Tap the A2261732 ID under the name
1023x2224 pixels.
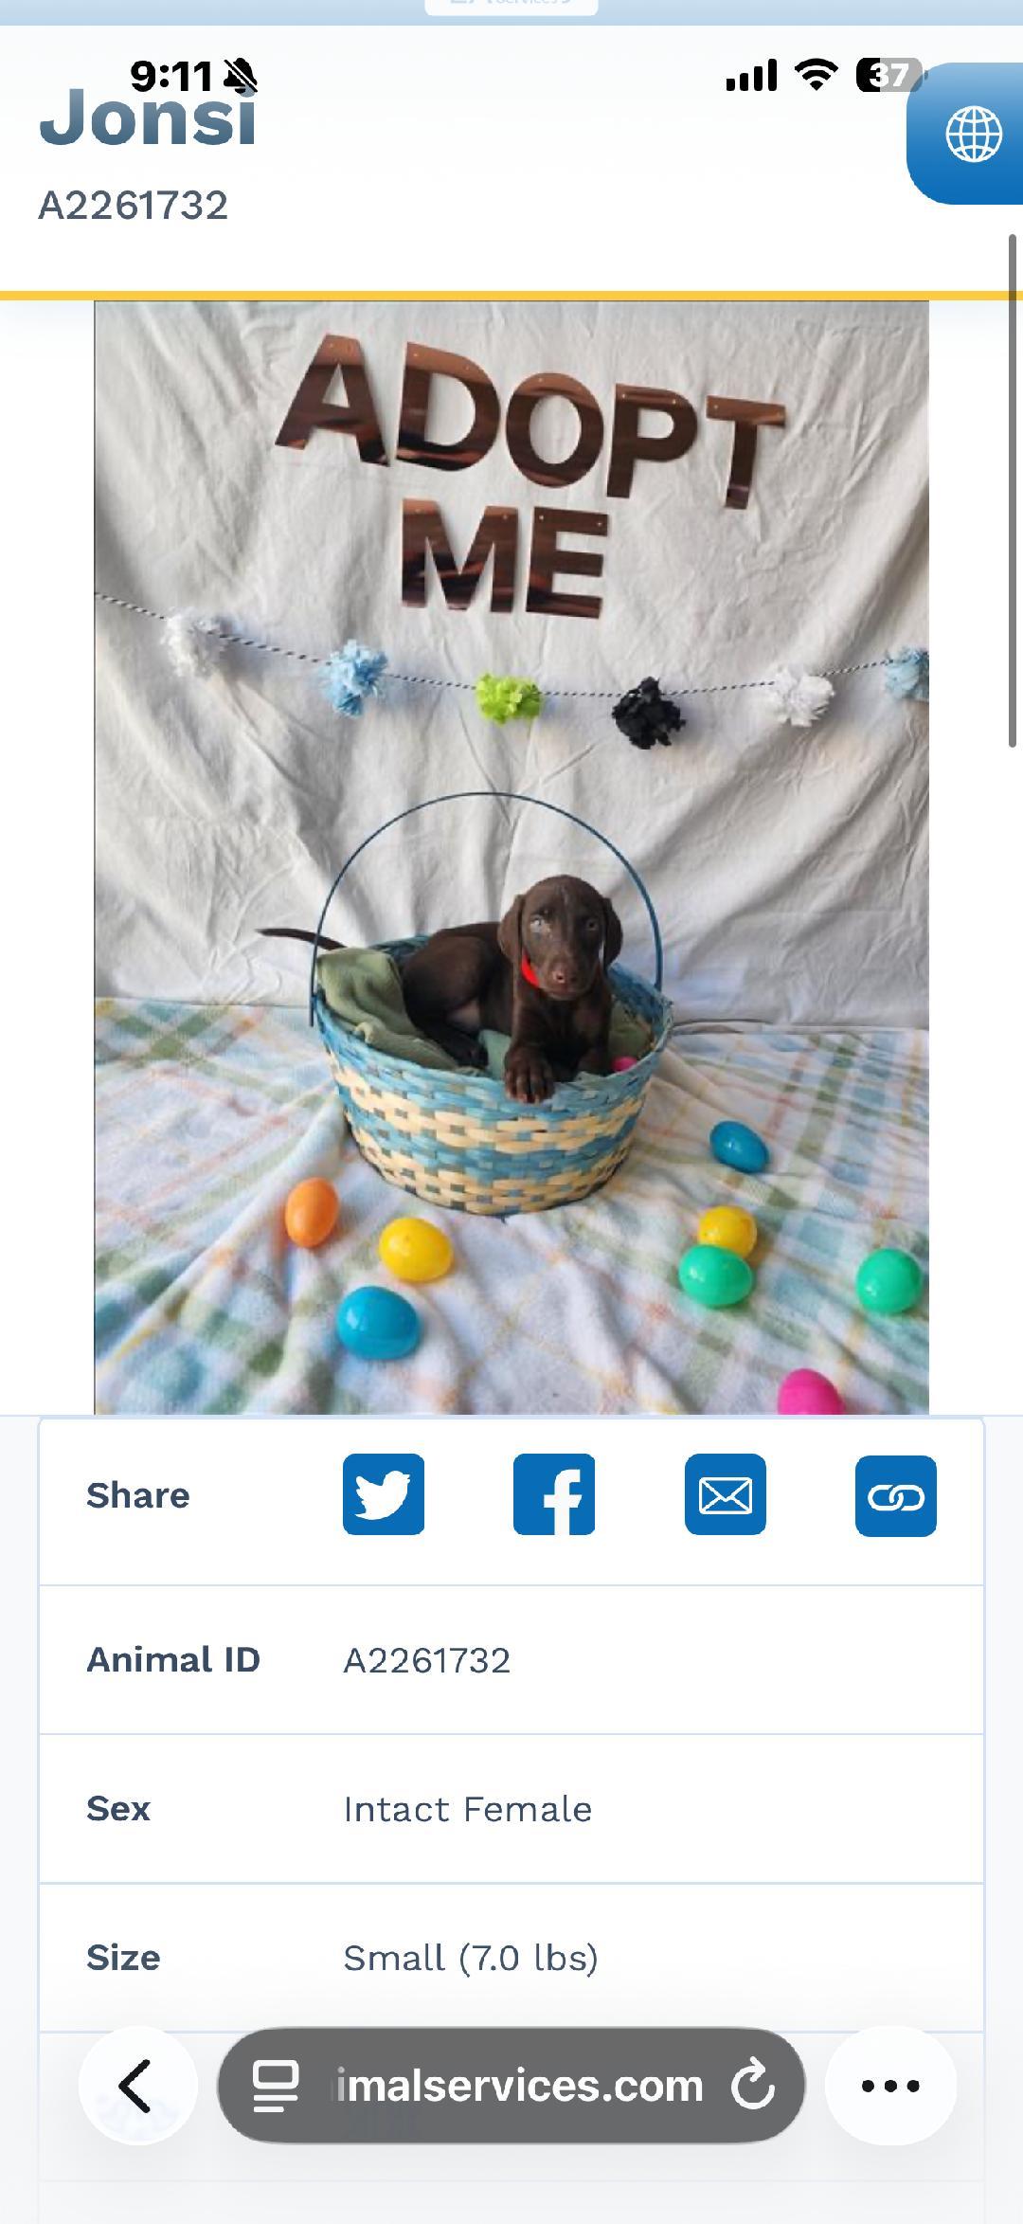click(133, 206)
